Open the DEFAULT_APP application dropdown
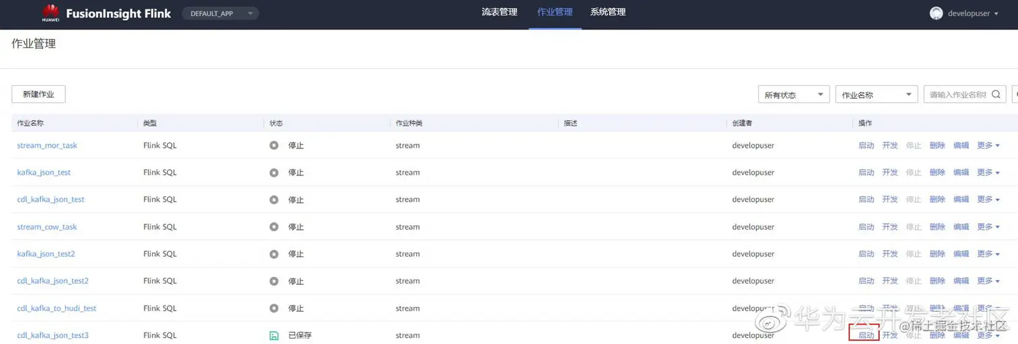This screenshot has width=1018, height=344. click(x=220, y=13)
